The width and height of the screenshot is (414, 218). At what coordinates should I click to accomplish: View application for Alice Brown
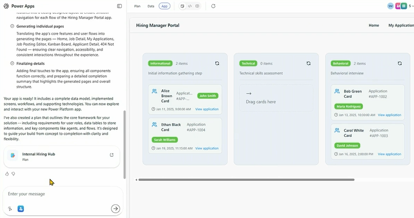coord(207,109)
